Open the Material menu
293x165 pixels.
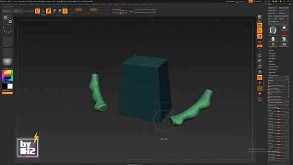coord(66,4)
